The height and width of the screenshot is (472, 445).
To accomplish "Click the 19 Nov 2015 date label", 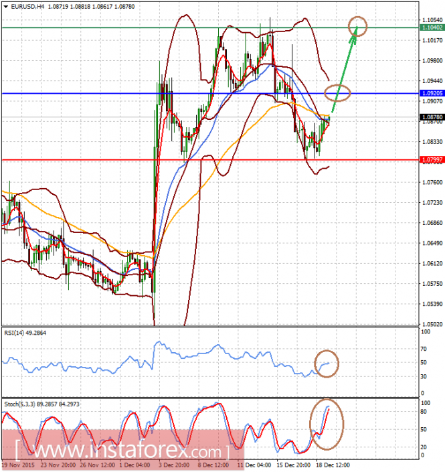I will pos(18,465).
